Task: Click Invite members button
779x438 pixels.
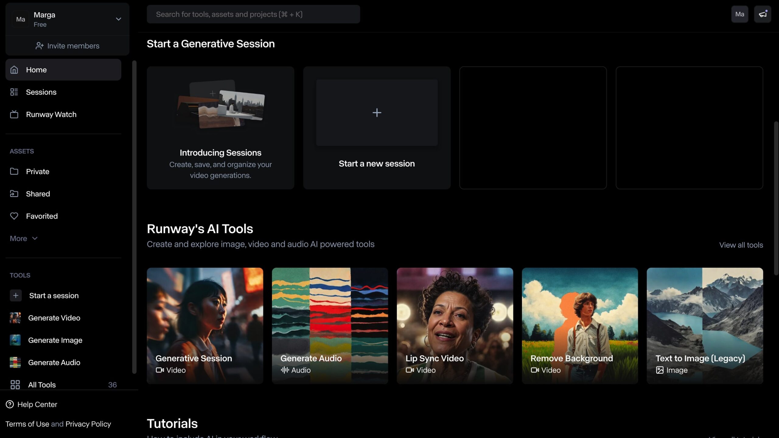Action: coord(67,46)
